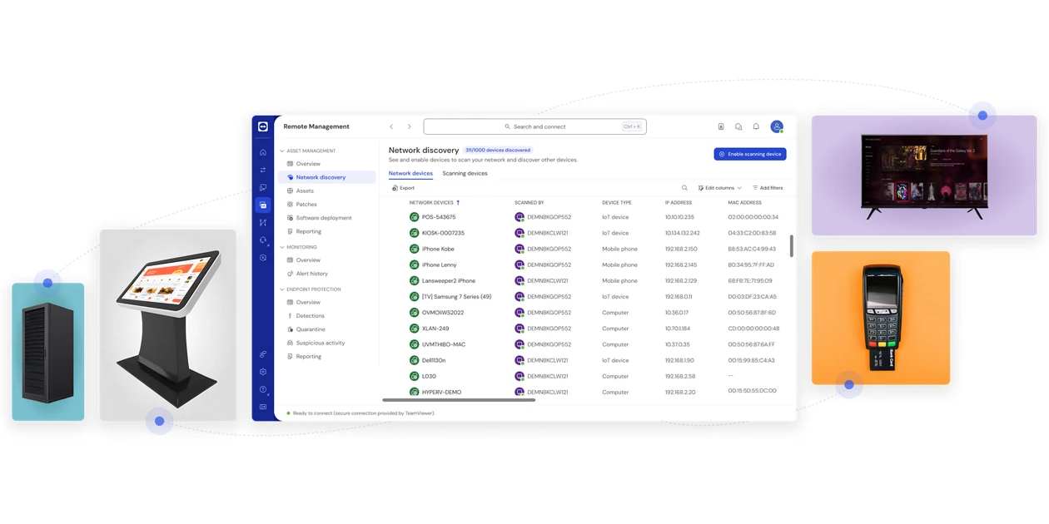Click the scanner icon in the KIOSK-0007235 row

coord(519,233)
